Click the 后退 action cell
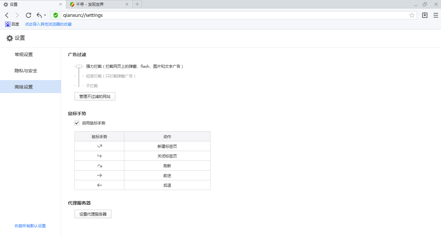Screen dimensions: 441x237 click(167, 185)
